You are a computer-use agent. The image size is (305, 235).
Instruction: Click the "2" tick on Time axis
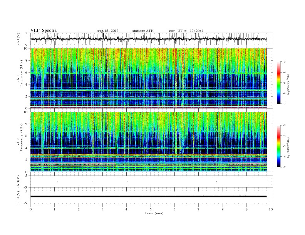(x=79, y=209)
